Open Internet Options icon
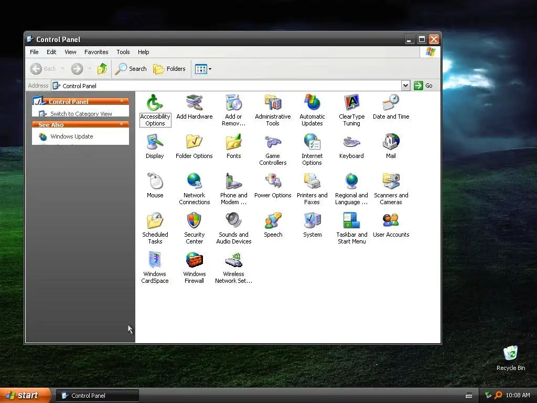This screenshot has width=537, height=403. click(x=312, y=142)
